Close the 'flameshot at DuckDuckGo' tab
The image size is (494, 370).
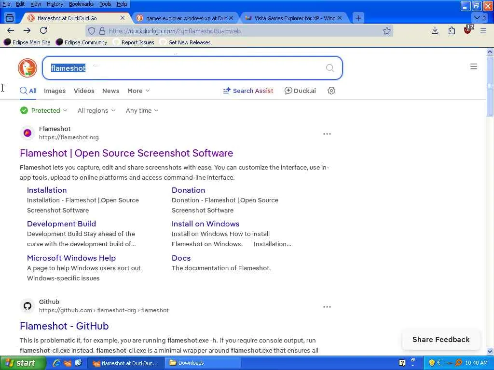tap(123, 18)
